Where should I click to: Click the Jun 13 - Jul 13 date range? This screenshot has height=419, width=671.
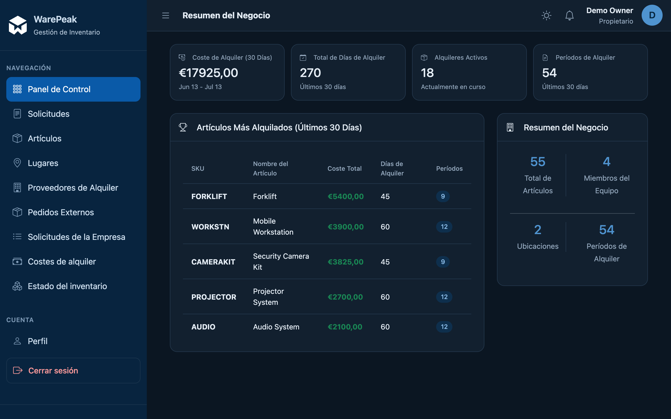click(200, 87)
